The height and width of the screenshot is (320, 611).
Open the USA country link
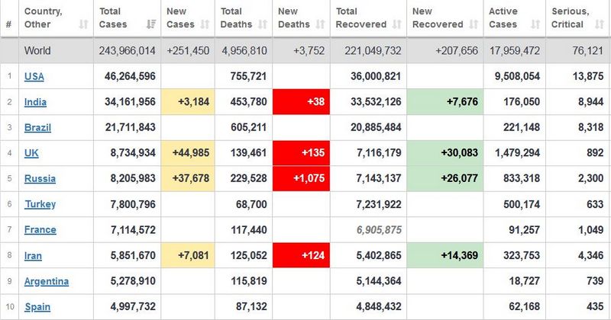pyautogui.click(x=34, y=77)
